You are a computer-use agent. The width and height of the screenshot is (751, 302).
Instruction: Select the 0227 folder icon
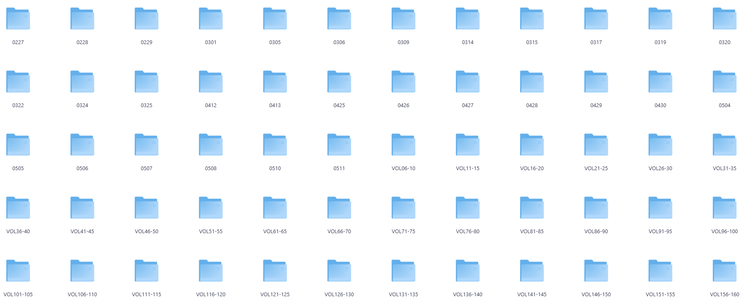pyautogui.click(x=18, y=19)
